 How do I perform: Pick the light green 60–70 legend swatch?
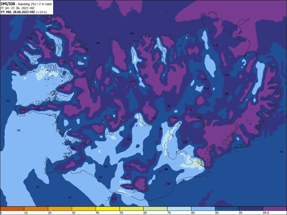point(155,209)
